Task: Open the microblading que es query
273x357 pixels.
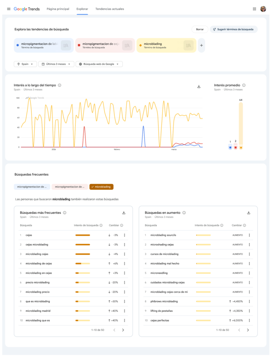Action: tap(38, 320)
